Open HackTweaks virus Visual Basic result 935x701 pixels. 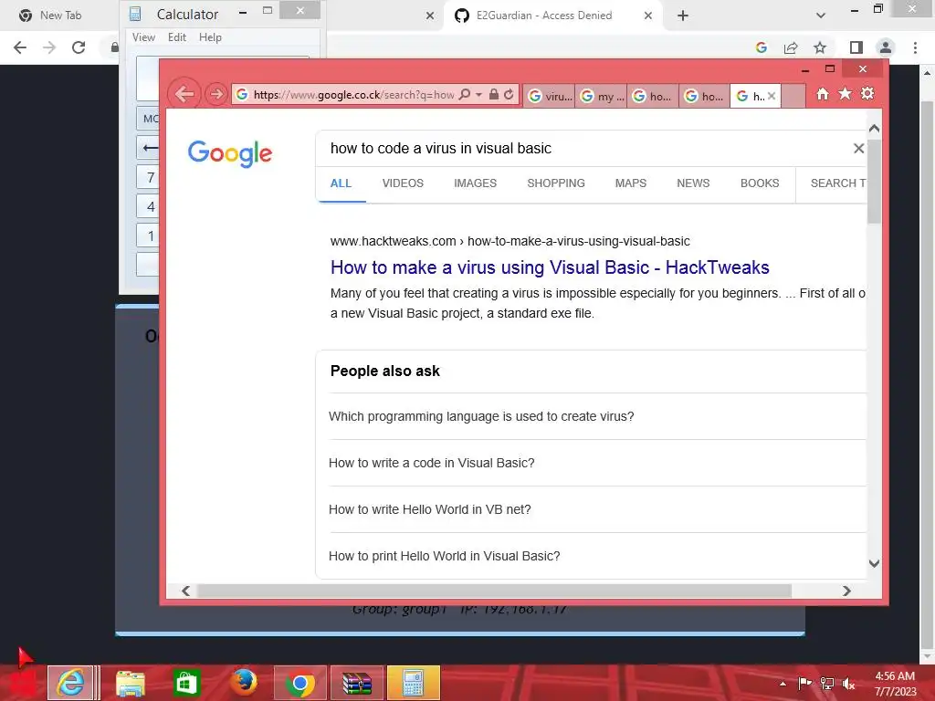[550, 267]
